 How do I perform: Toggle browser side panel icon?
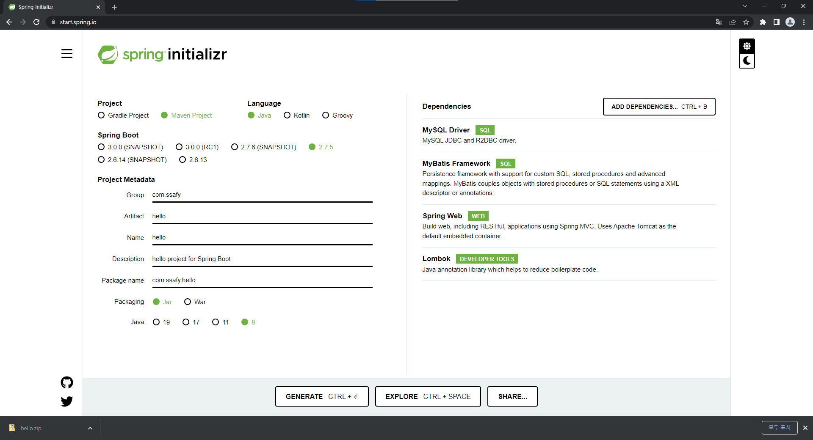[x=777, y=22]
